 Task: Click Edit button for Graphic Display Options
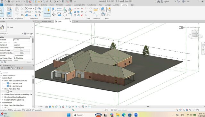point(22,53)
